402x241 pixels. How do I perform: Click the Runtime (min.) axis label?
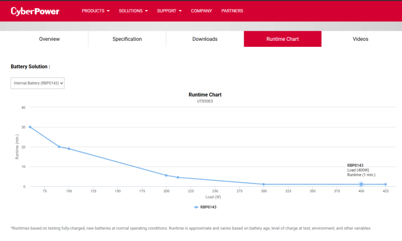point(17,146)
